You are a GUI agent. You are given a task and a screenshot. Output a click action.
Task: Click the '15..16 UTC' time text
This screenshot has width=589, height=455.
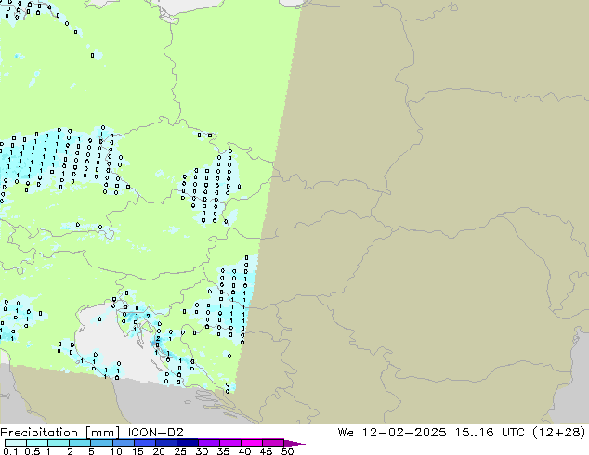[x=489, y=433]
